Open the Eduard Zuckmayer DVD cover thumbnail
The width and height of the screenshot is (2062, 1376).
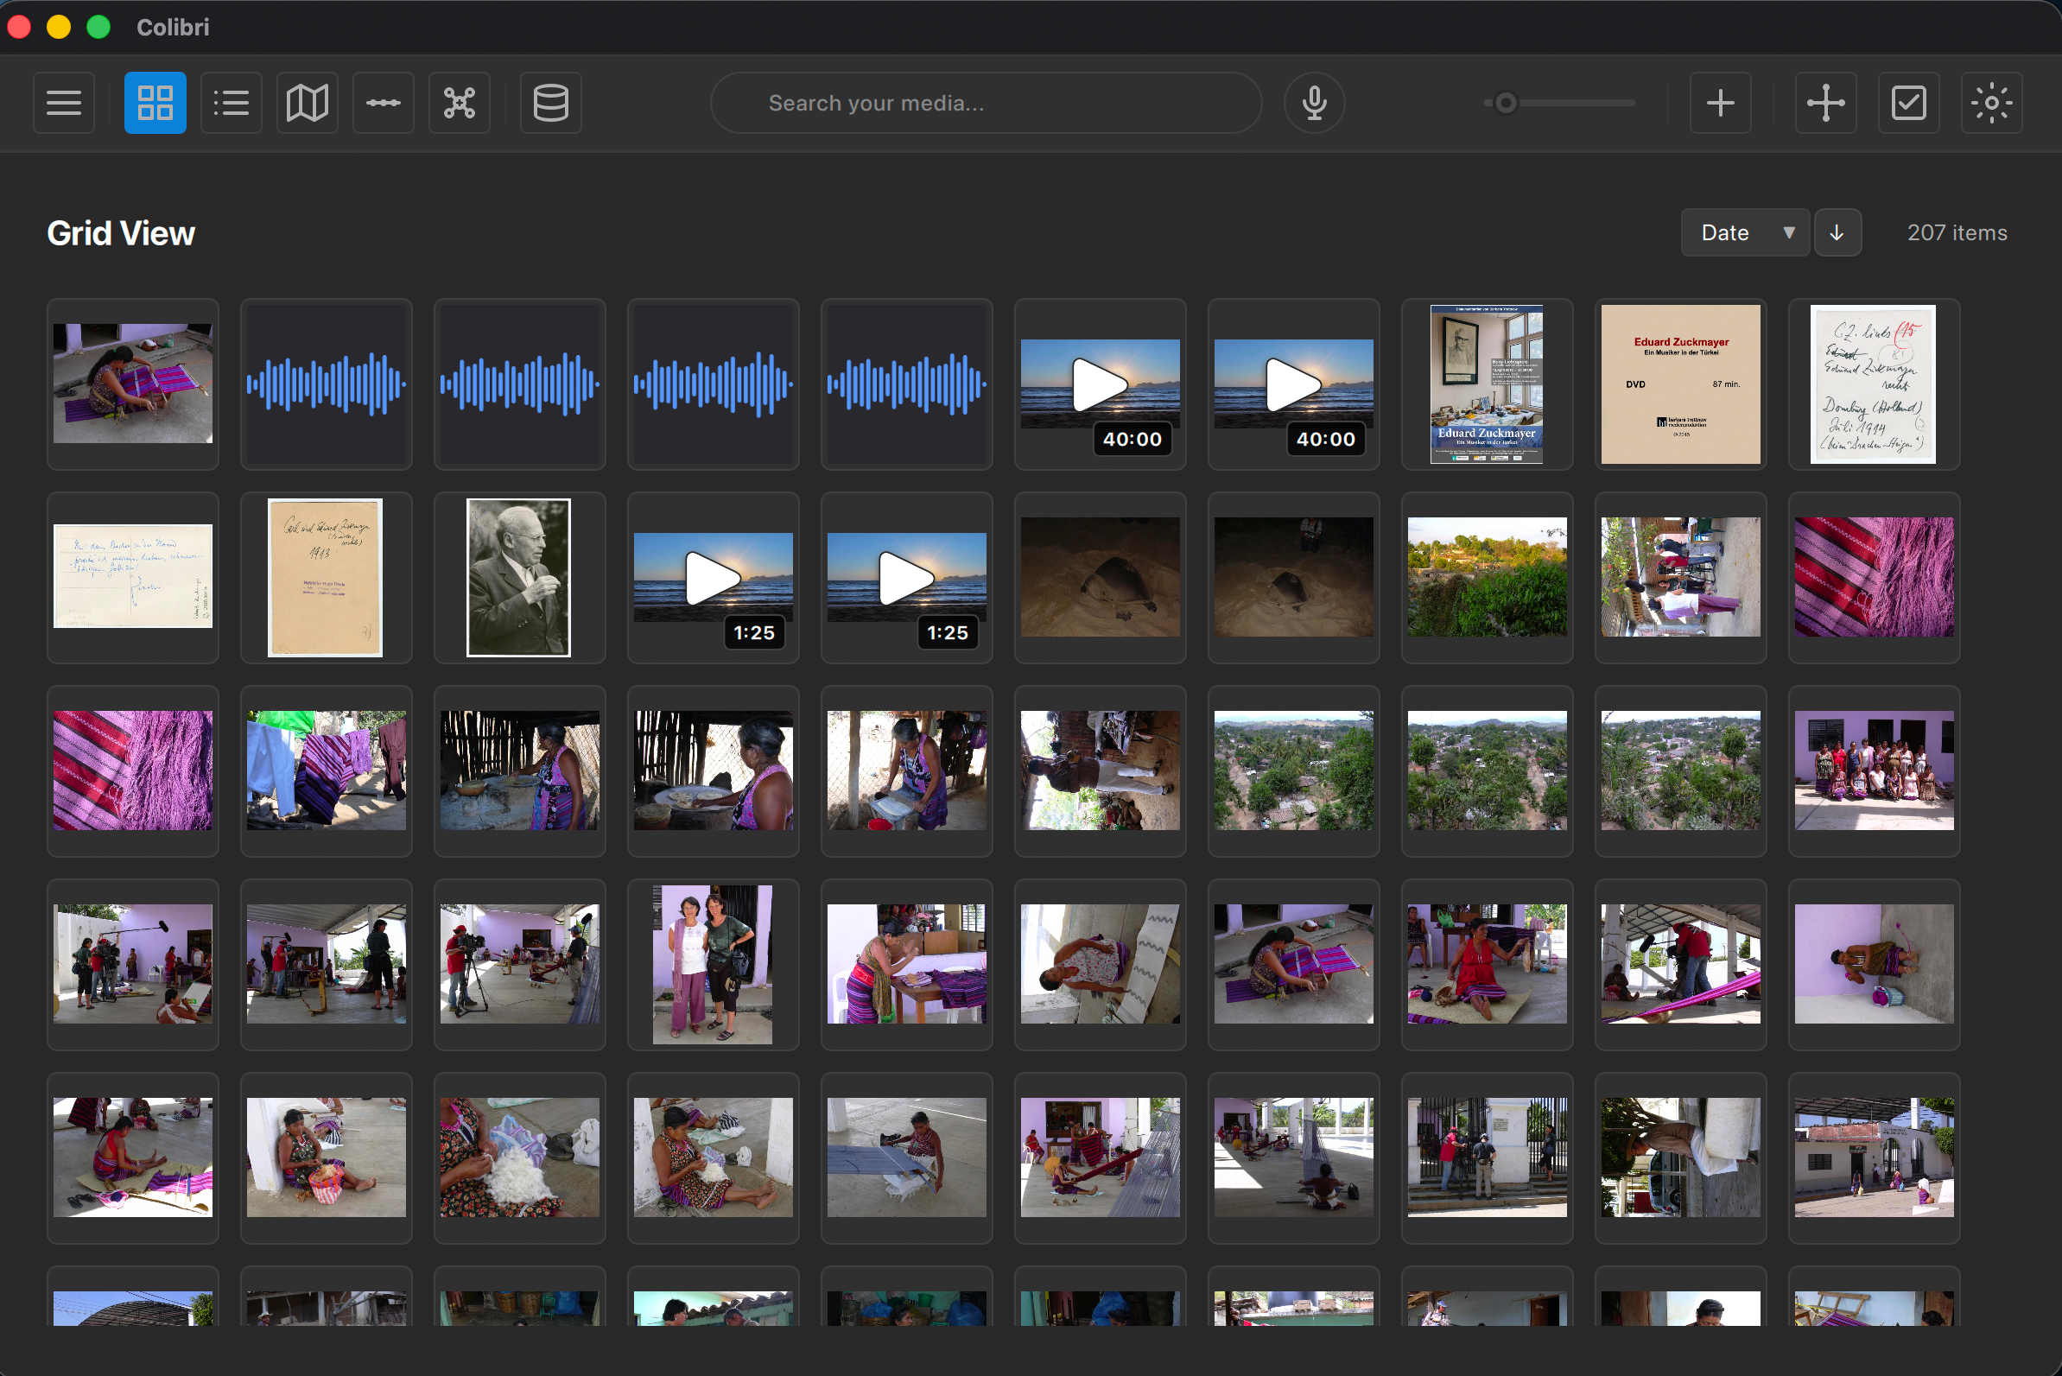[1679, 384]
